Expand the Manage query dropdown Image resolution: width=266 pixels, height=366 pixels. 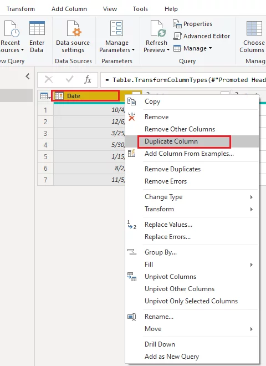point(193,48)
